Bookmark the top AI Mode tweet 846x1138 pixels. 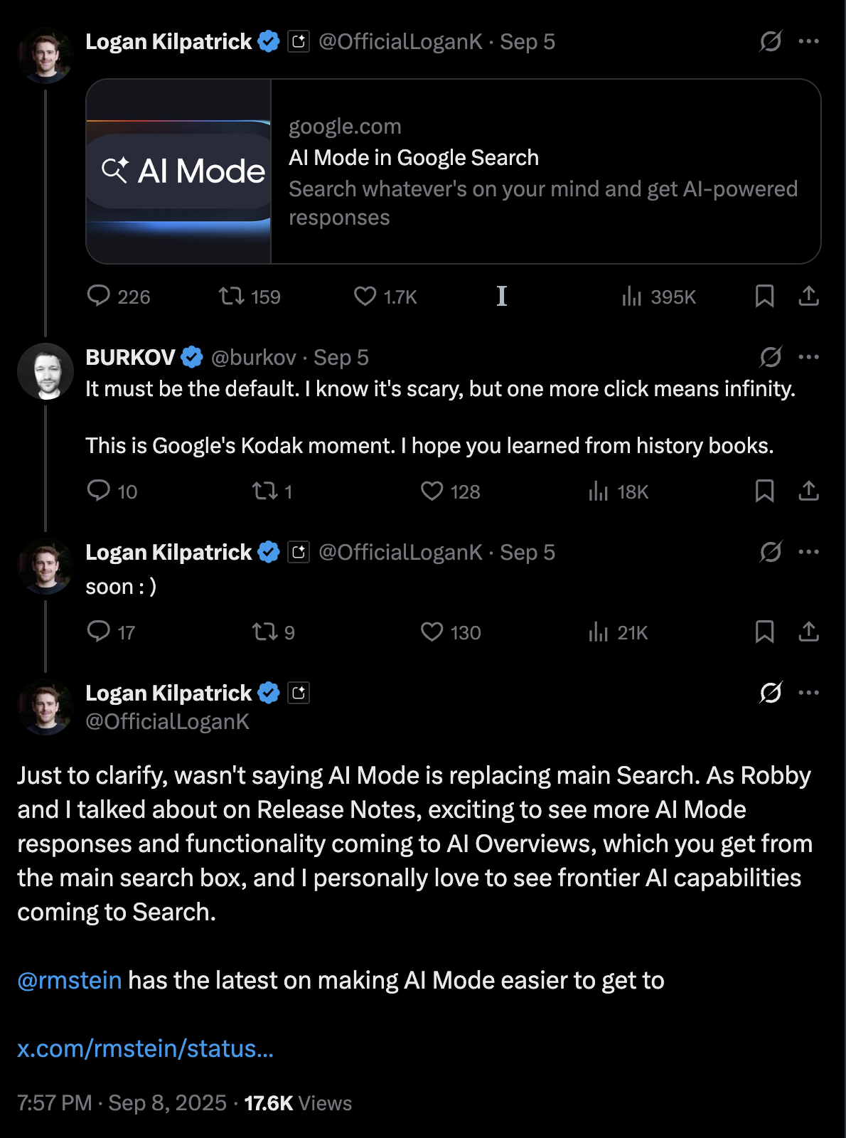(764, 296)
